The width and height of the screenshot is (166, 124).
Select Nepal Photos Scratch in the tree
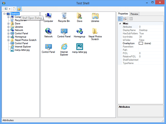[x=25, y=40]
